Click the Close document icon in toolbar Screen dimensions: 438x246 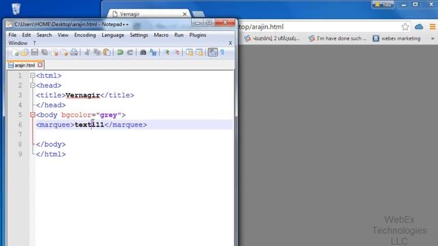(55, 52)
